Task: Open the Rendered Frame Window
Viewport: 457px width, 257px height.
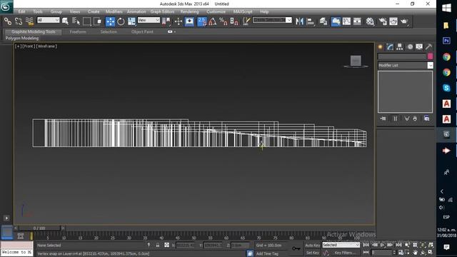Action: pyautogui.click(x=393, y=21)
